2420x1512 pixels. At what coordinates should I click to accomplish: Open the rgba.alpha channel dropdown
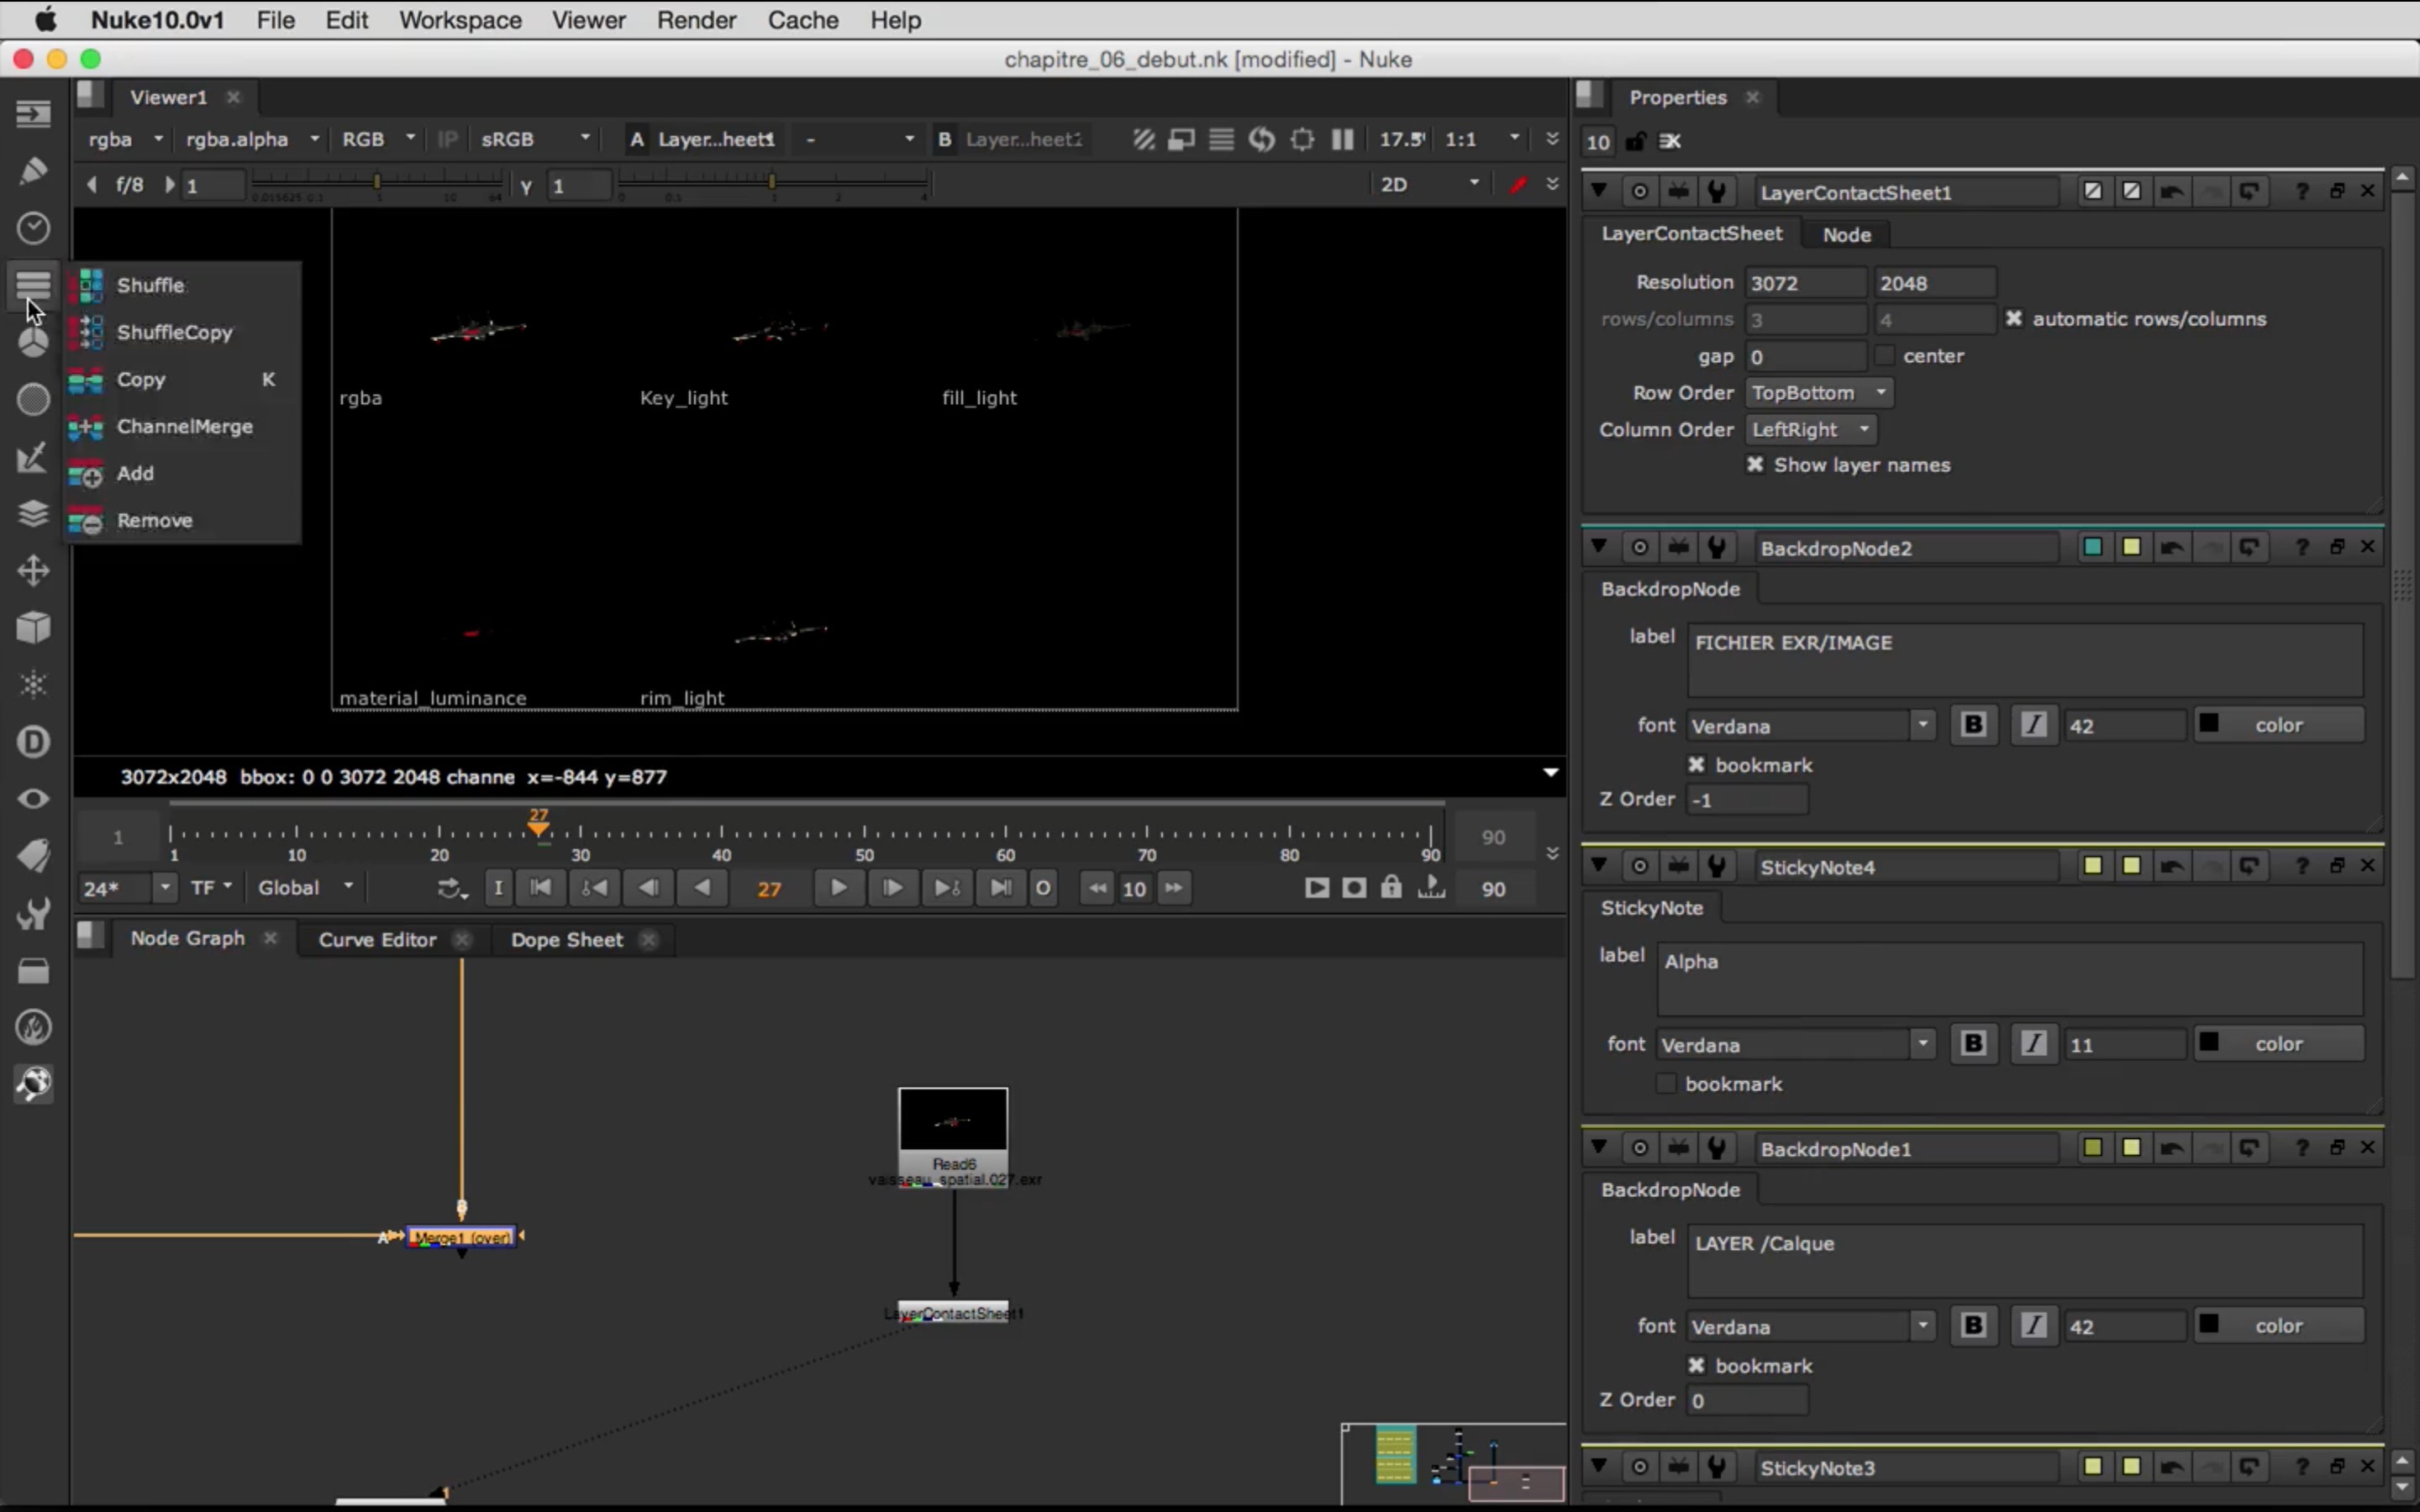pos(252,139)
